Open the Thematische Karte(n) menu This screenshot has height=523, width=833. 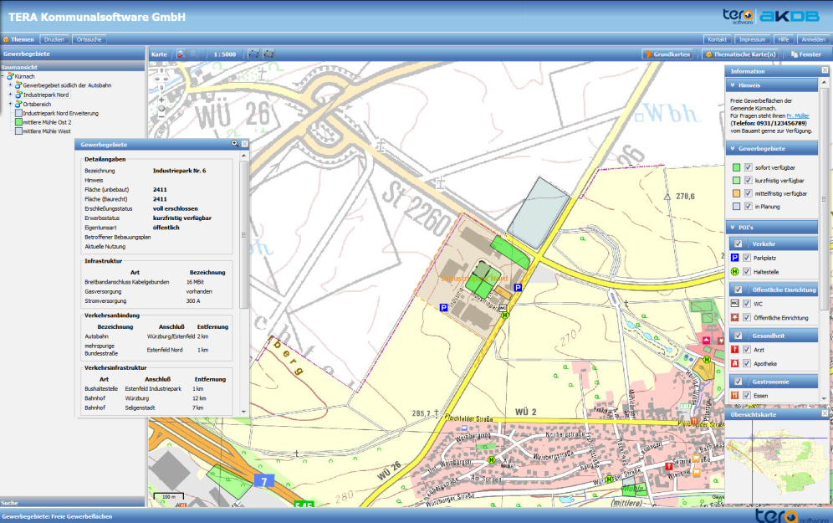(738, 54)
